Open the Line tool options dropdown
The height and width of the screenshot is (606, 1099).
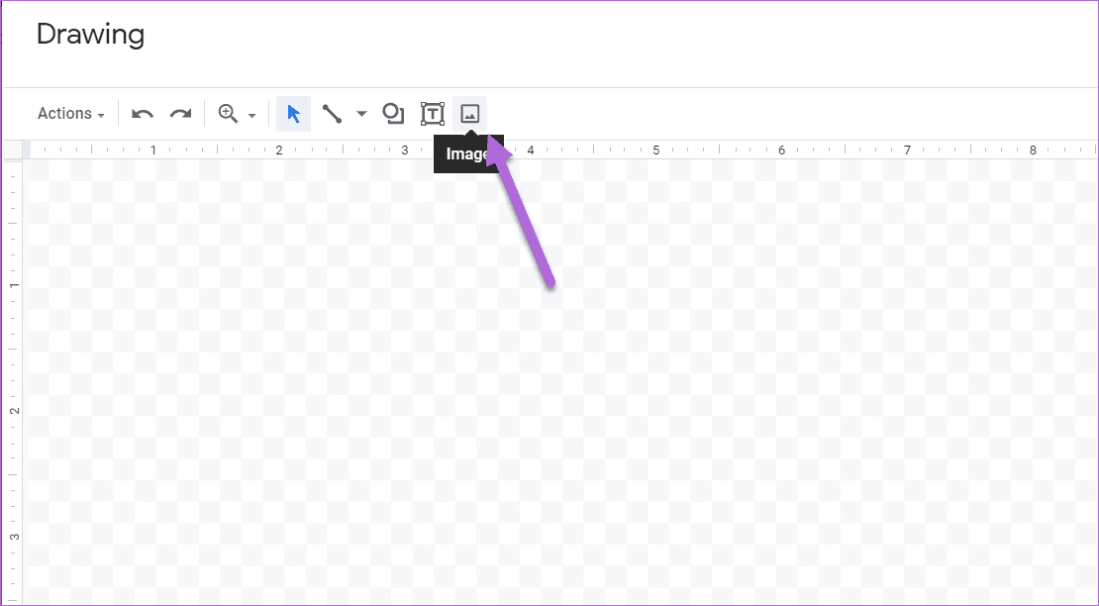click(x=359, y=114)
